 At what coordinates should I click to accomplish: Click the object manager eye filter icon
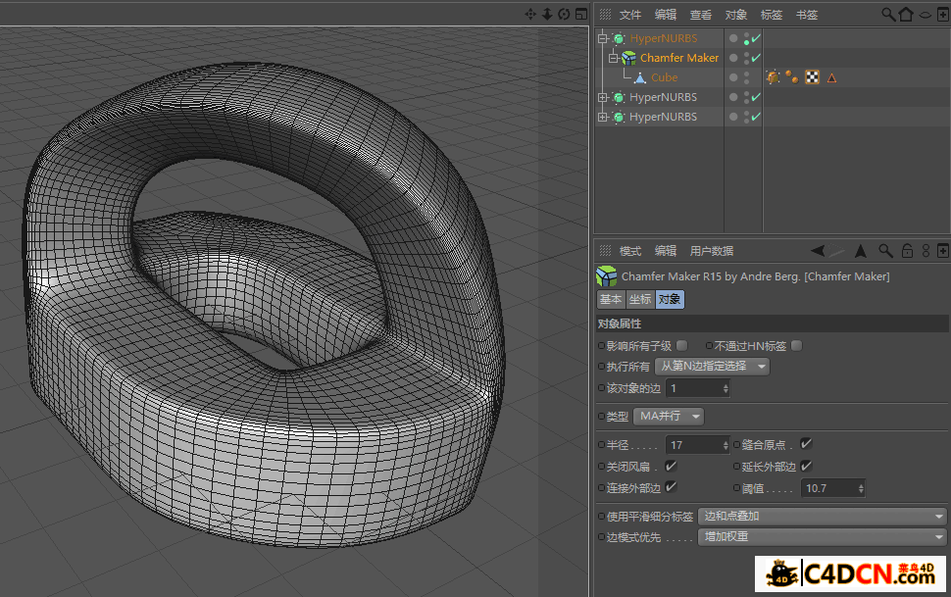pos(925,15)
